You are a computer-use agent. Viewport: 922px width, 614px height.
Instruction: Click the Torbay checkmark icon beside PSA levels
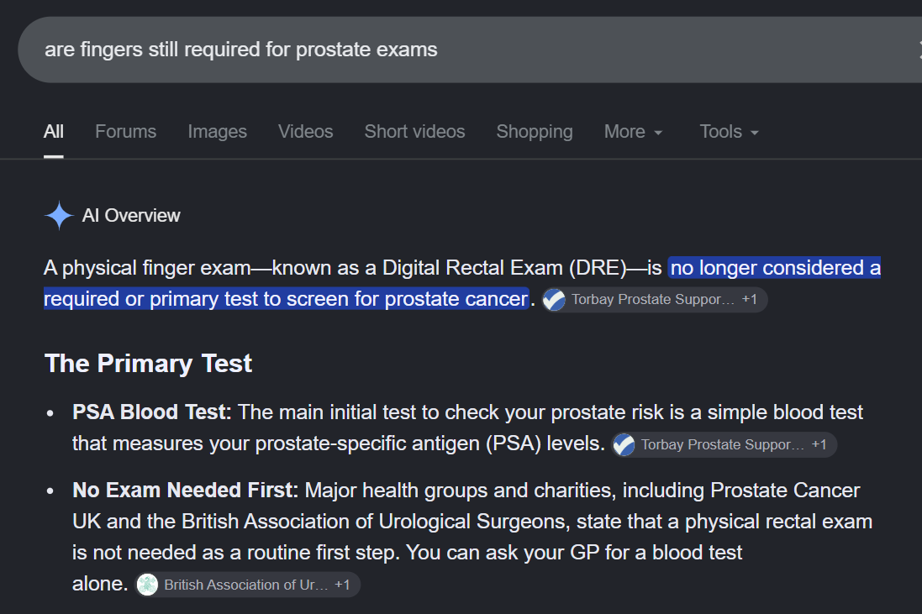pyautogui.click(x=624, y=445)
